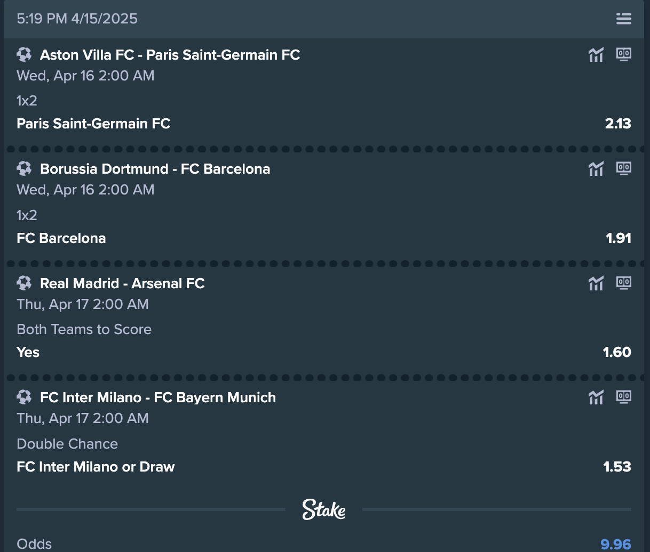Open statistics icon for Aston Villa match
Image resolution: width=650 pixels, height=552 pixels.
pyautogui.click(x=596, y=54)
